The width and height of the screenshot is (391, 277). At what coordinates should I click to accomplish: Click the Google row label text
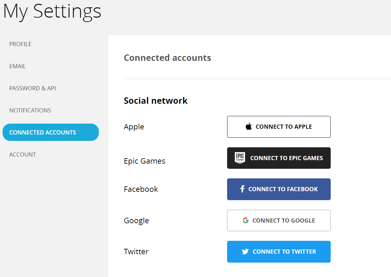coord(136,221)
